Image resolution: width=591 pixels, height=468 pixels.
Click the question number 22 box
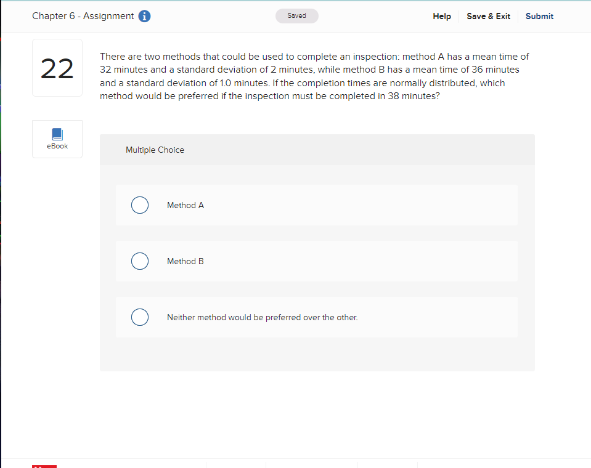(57, 67)
